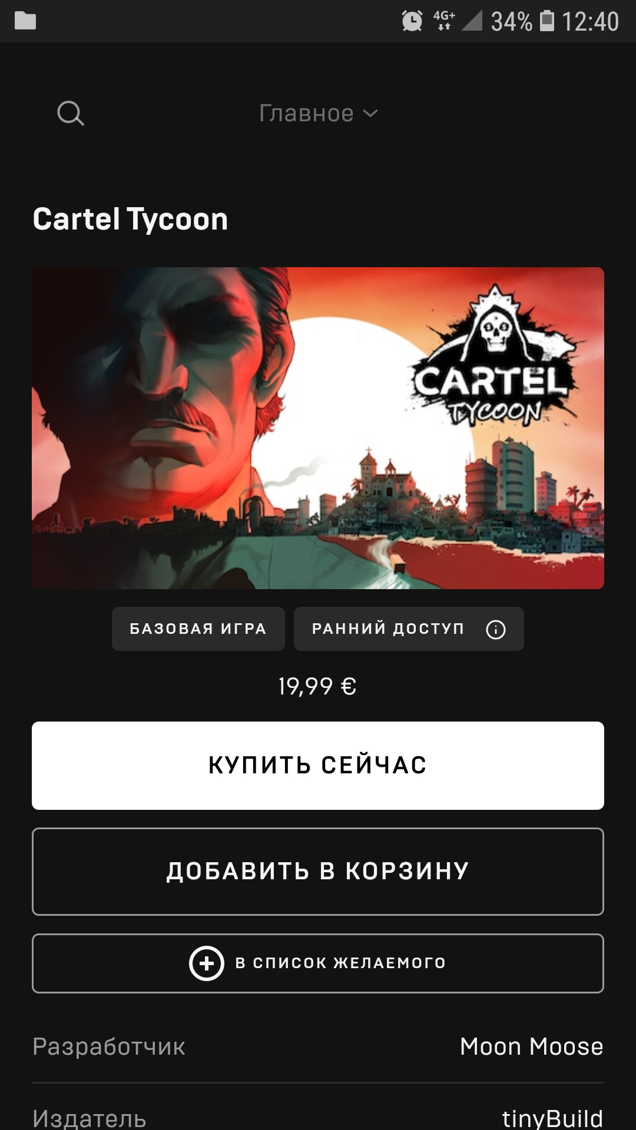Open early access info icon
Image resolution: width=636 pixels, height=1130 pixels.
(496, 629)
